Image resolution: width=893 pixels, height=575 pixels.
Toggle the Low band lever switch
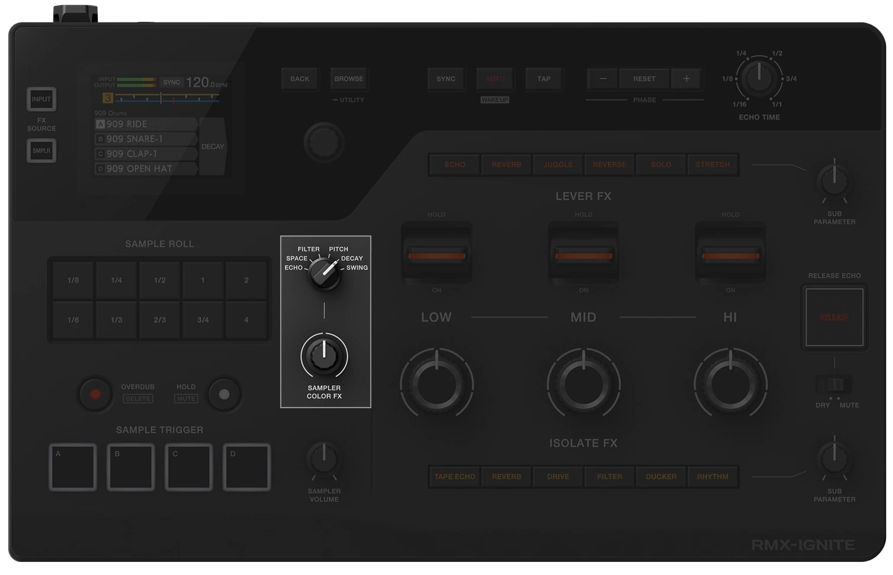coord(436,256)
